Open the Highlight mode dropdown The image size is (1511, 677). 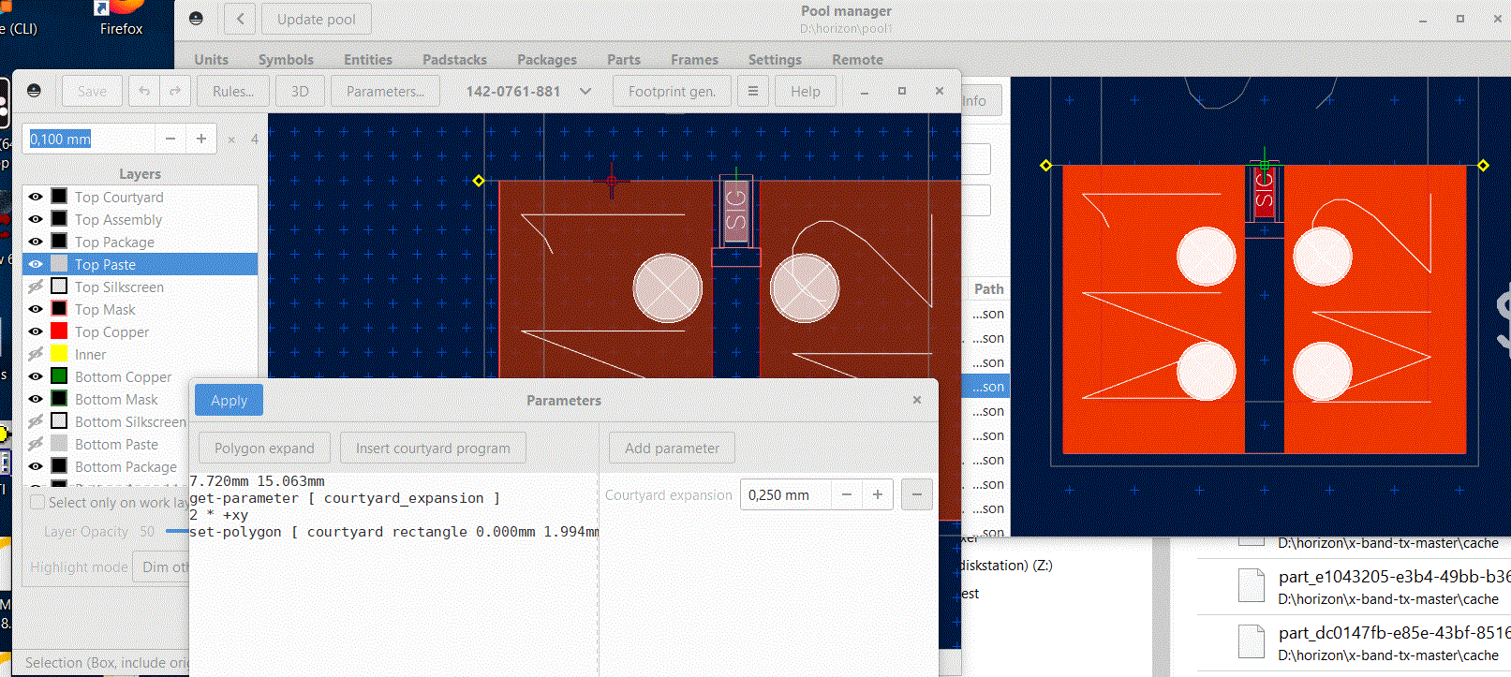pos(161,567)
